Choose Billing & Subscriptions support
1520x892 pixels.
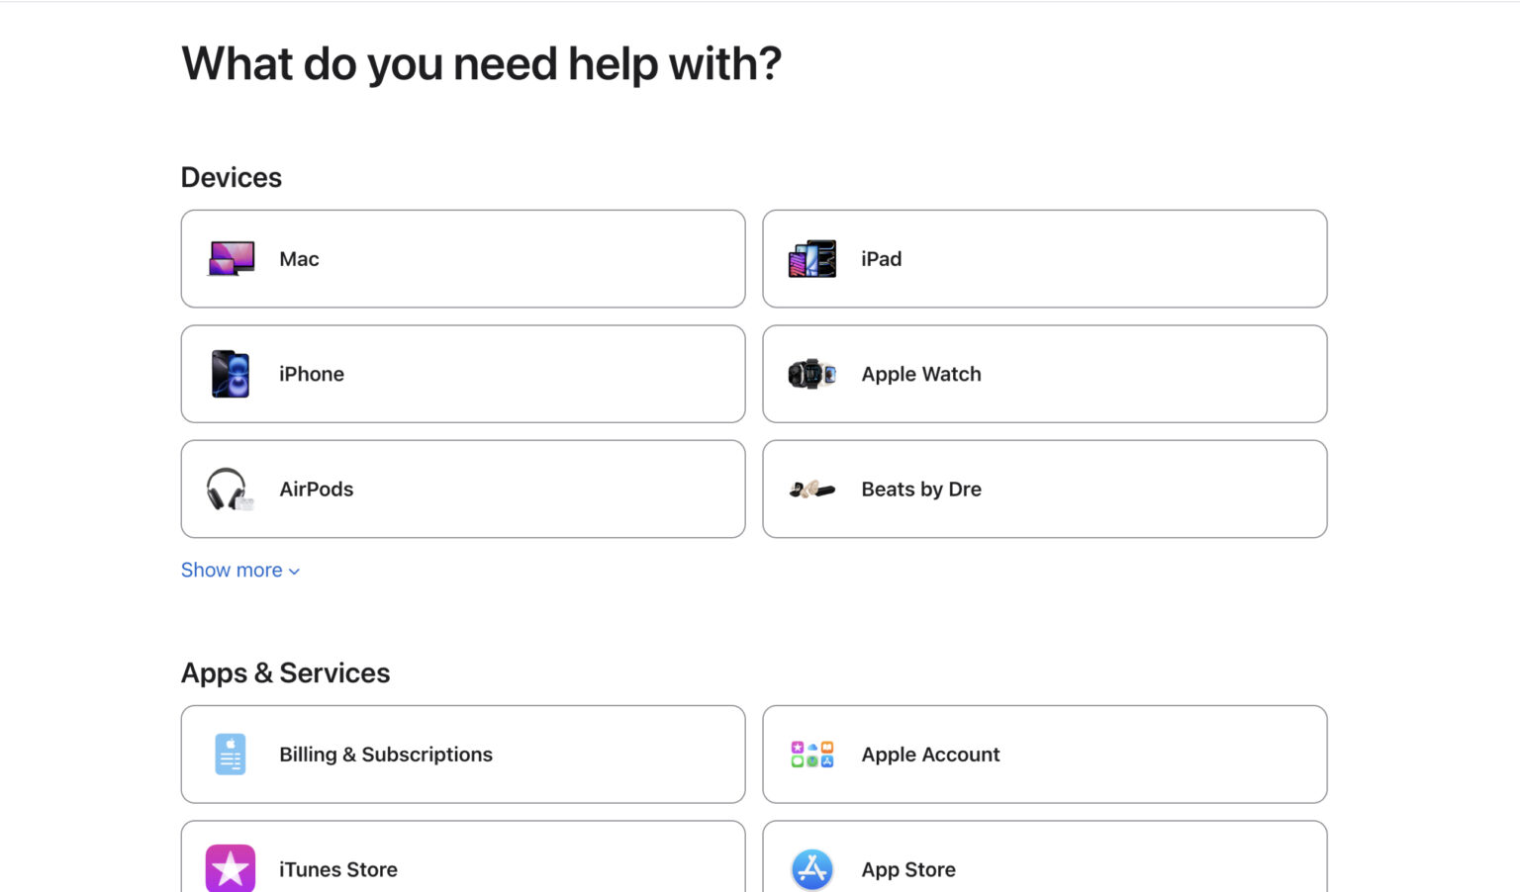point(462,754)
